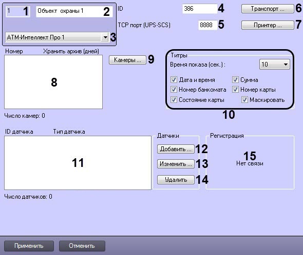Apply changes with Применить button

click(29, 246)
